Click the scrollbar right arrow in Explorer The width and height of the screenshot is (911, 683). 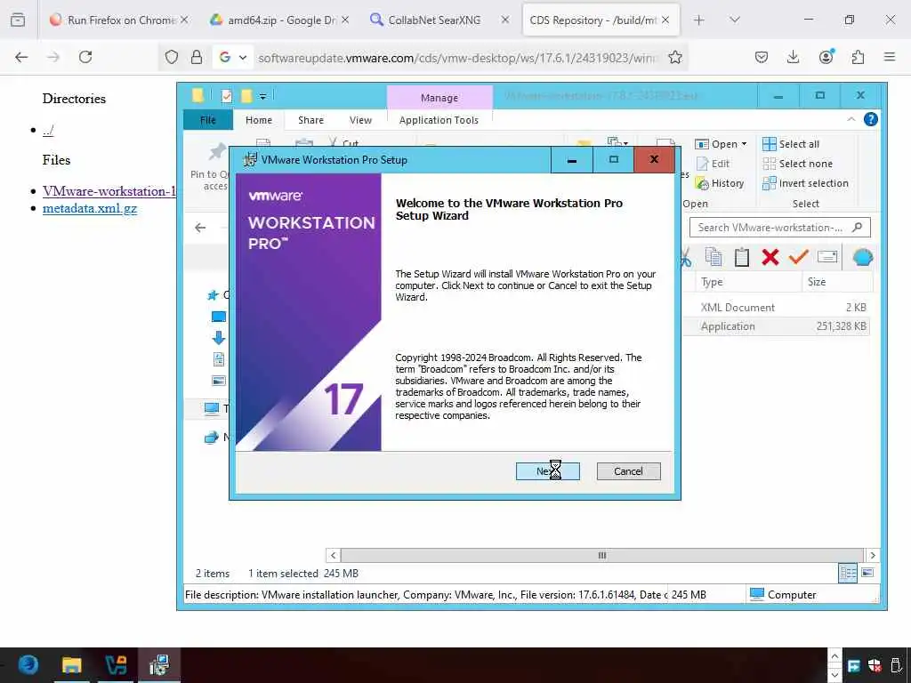[872, 555]
